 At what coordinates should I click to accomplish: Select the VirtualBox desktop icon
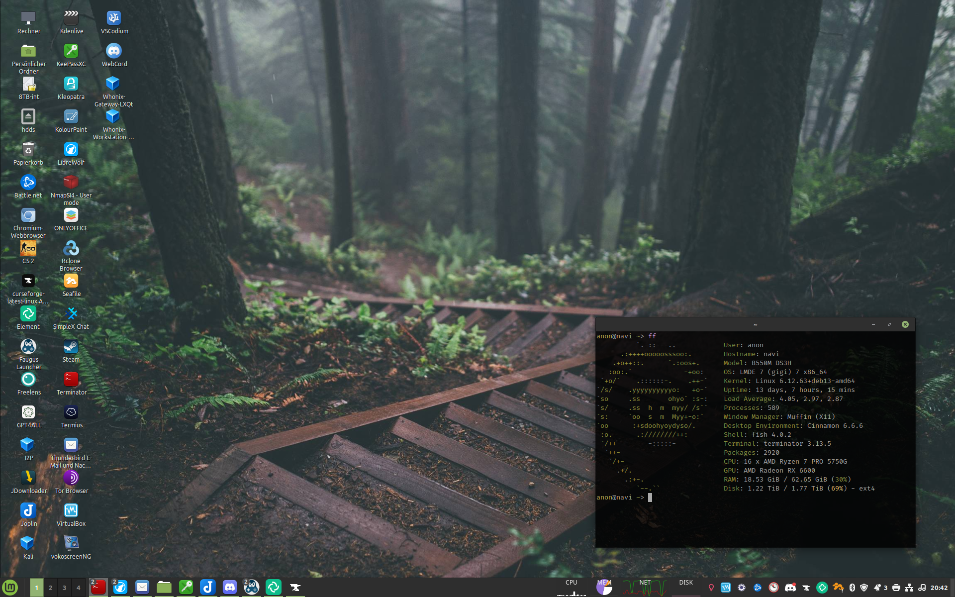point(71,511)
